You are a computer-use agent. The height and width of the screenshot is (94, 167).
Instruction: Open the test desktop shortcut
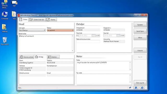[14, 3]
